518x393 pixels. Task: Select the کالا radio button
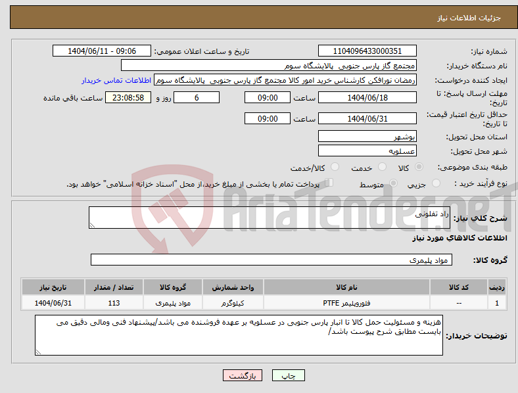point(419,167)
